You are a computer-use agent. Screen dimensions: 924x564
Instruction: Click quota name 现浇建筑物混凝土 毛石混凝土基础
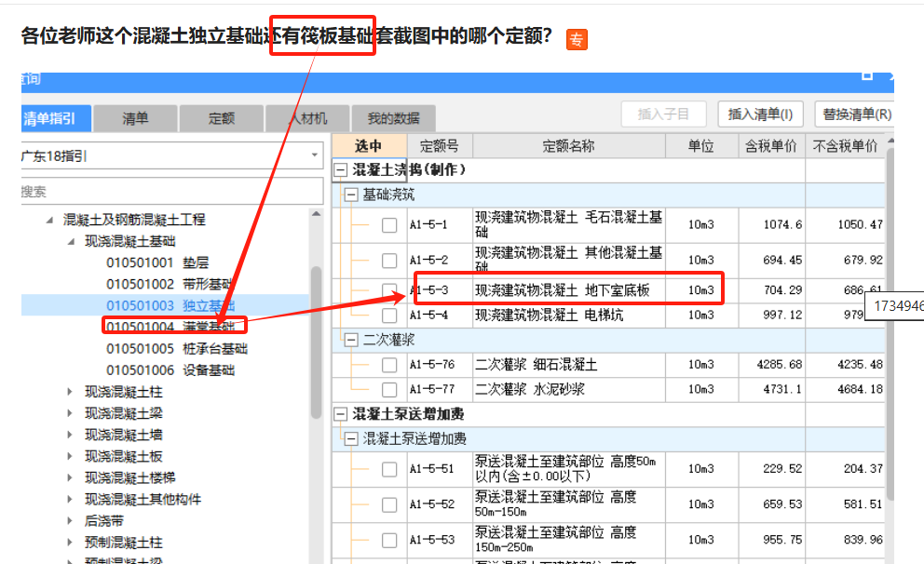(569, 225)
